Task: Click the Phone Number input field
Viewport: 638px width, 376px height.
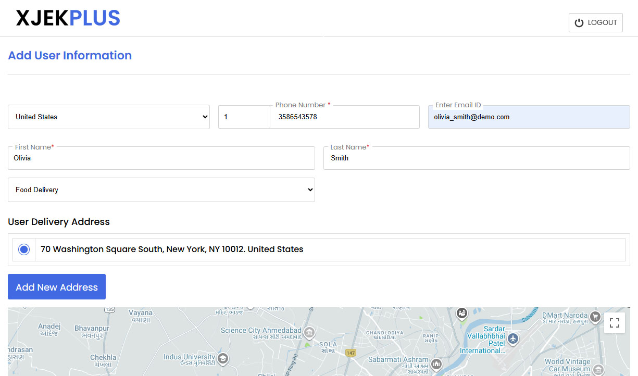Action: tap(344, 117)
